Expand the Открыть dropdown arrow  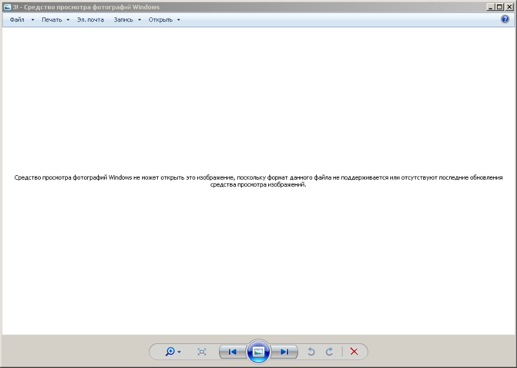179,20
